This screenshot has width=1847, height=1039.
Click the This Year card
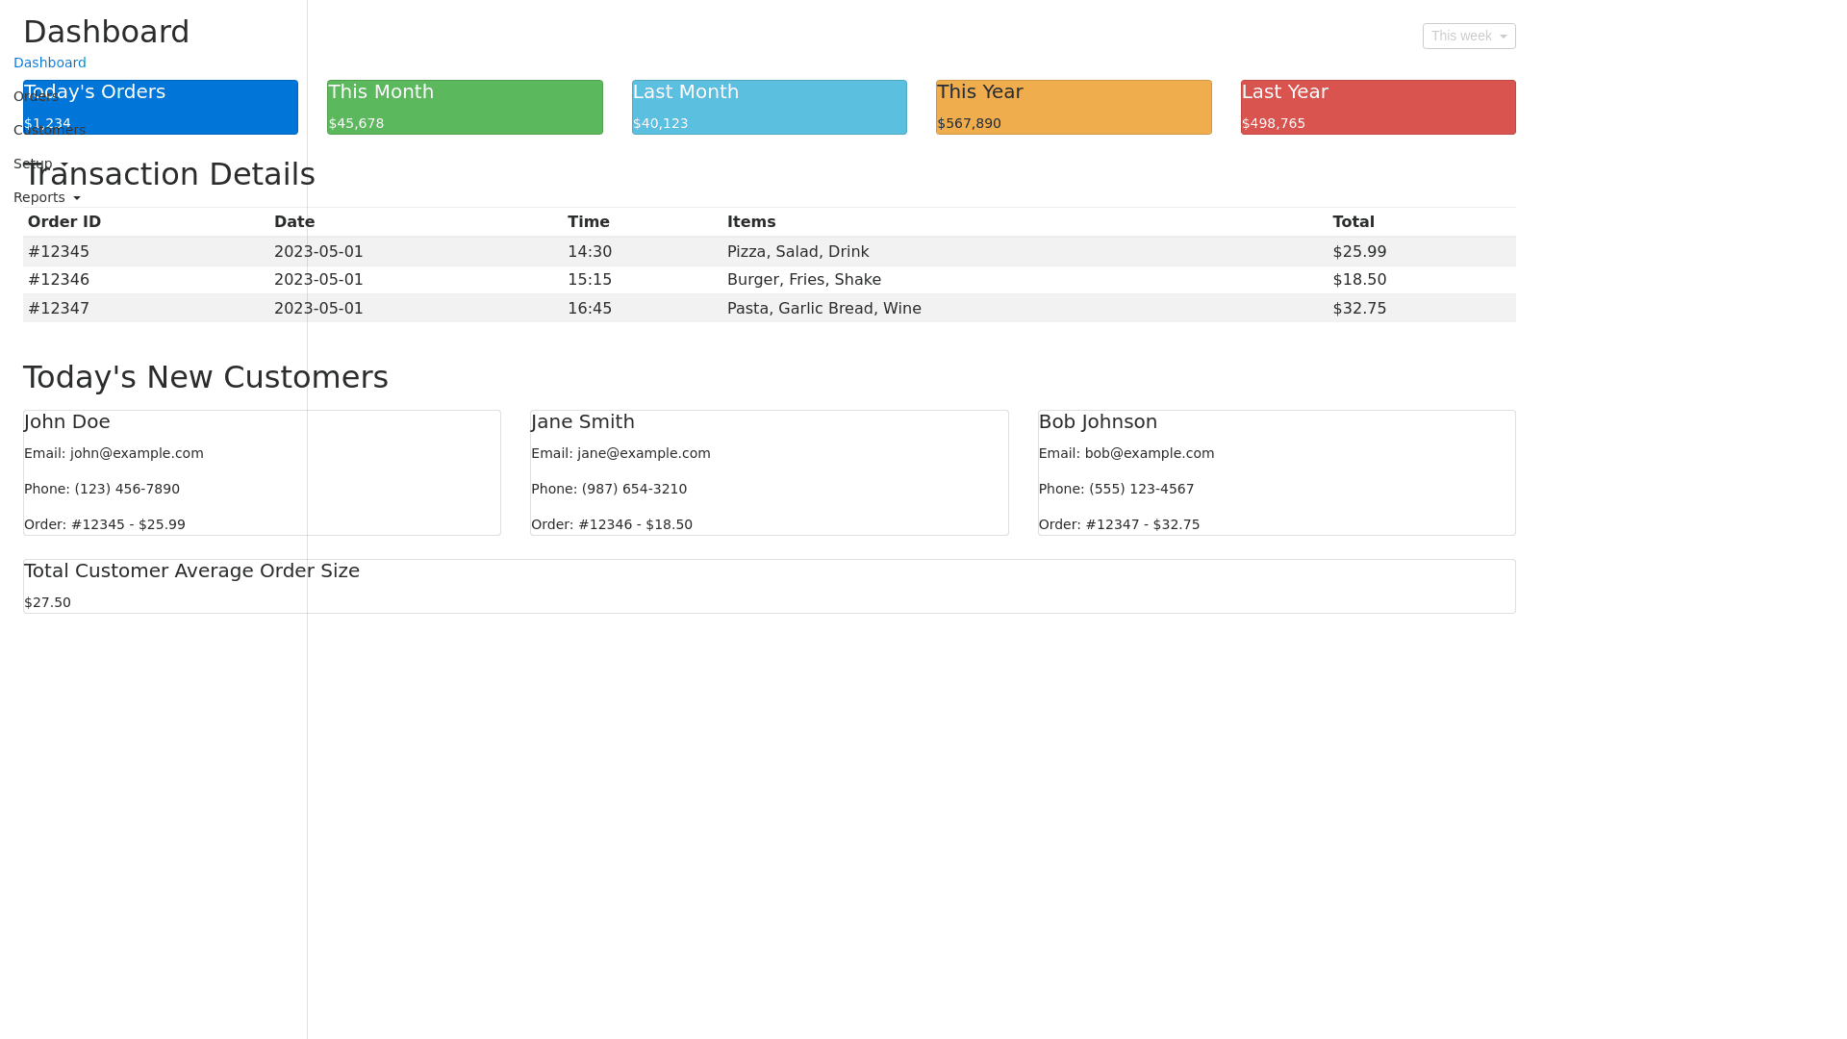click(1073, 107)
